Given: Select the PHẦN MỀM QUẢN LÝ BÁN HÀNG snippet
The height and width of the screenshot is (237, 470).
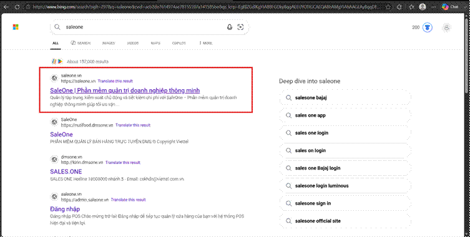Looking at the screenshot, I should [119, 142].
